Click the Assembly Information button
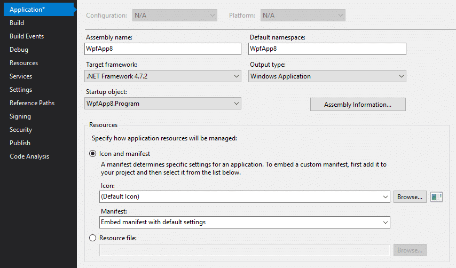This screenshot has width=456, height=268. [358, 104]
